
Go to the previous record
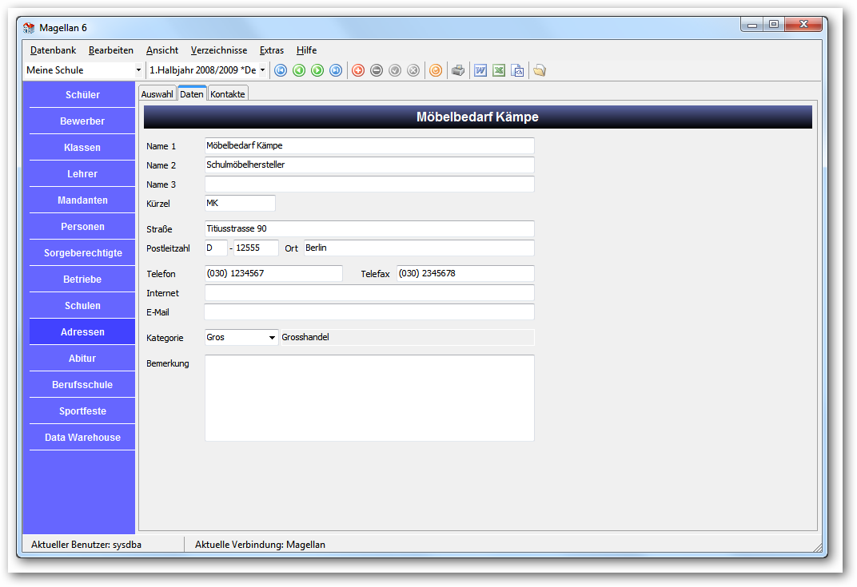[299, 70]
